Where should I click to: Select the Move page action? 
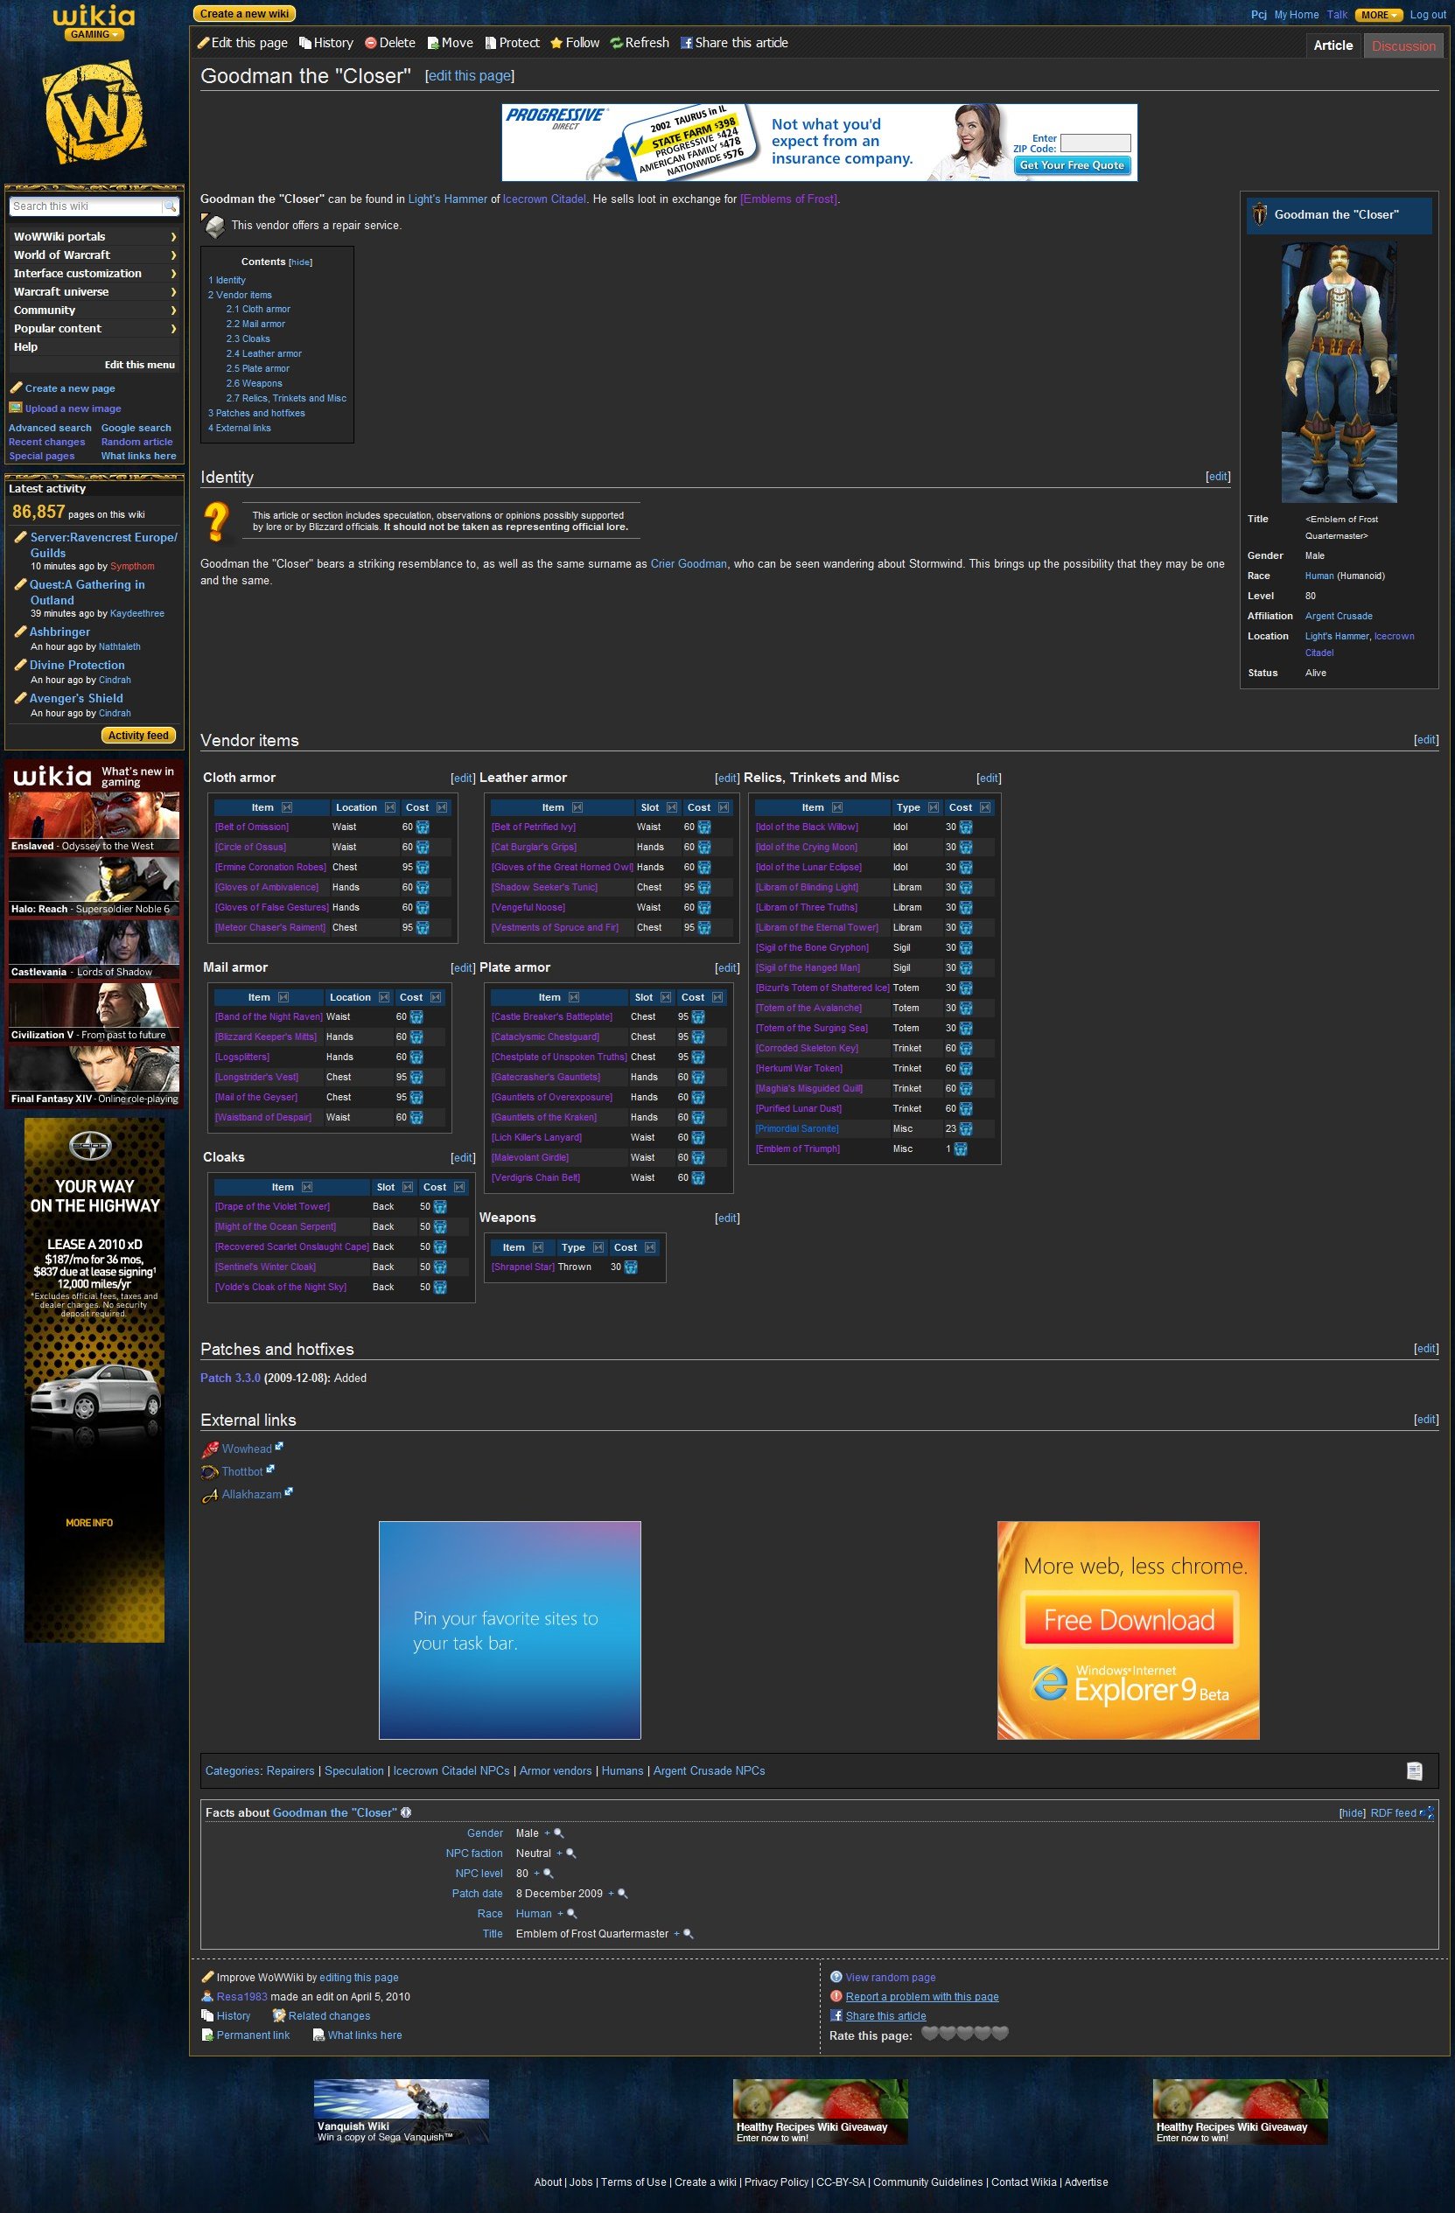(451, 43)
